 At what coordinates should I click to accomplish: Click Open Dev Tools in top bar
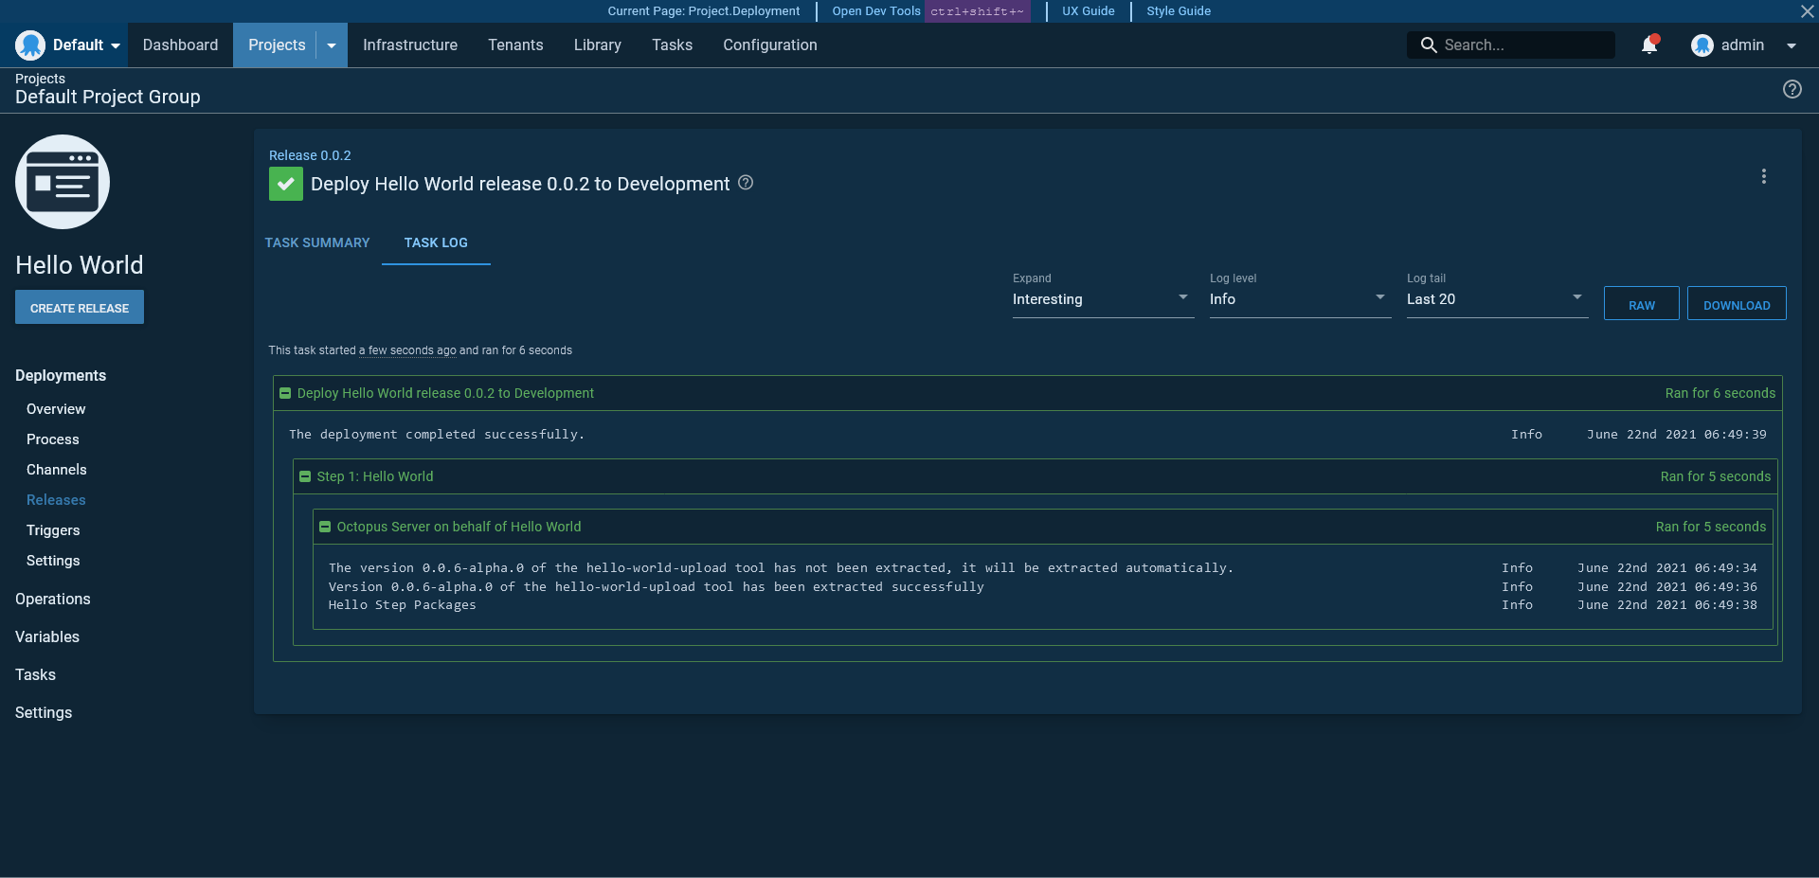click(x=876, y=11)
